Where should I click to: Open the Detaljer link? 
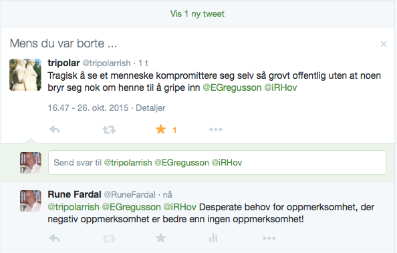150,107
